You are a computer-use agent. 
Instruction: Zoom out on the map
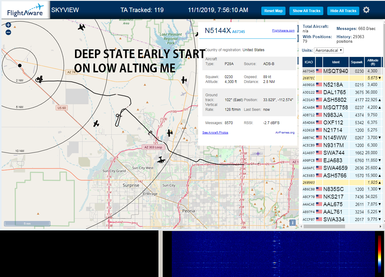(x=8, y=32)
